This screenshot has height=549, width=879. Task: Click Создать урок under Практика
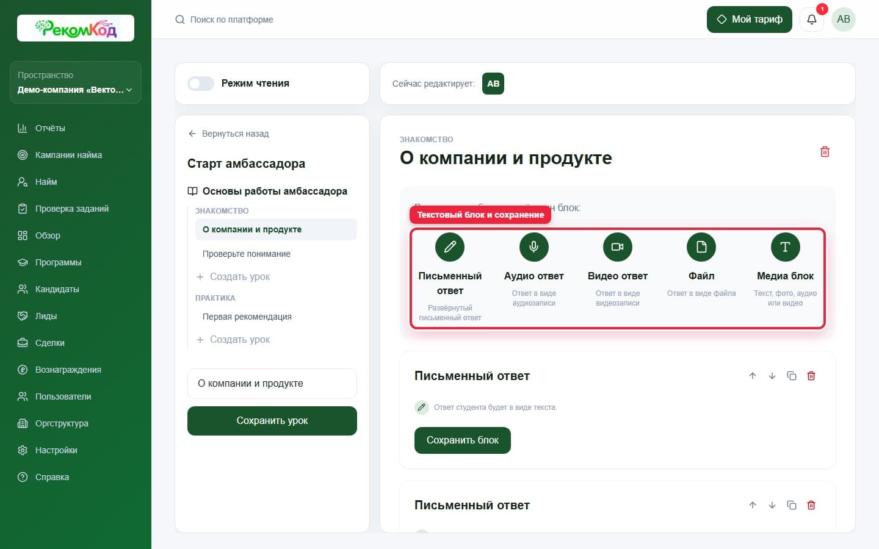click(233, 339)
